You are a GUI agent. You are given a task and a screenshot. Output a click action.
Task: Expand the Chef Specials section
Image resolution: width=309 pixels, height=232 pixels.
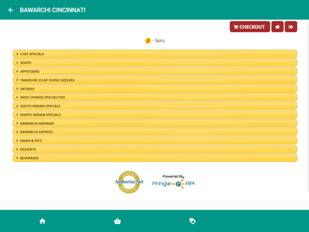click(155, 54)
